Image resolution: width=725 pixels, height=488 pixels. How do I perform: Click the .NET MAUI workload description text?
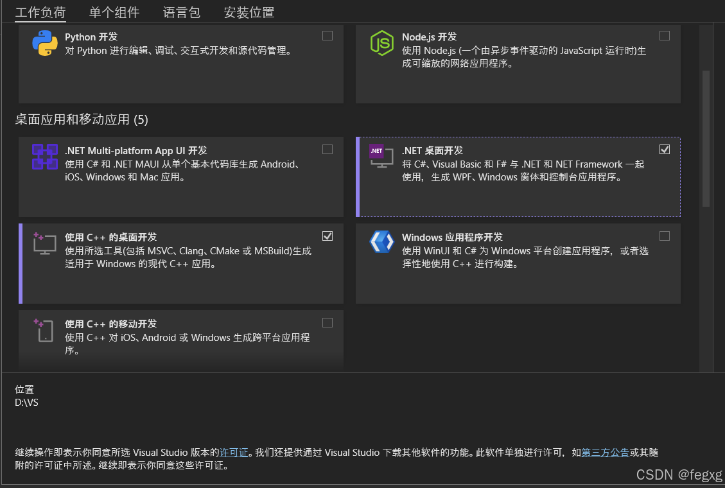click(x=184, y=171)
